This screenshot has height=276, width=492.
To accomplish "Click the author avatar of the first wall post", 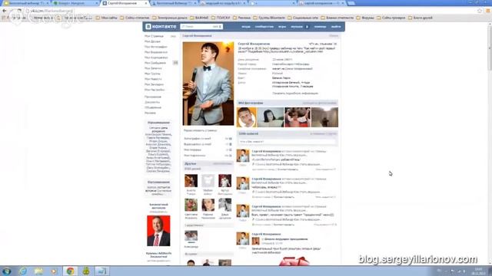I will [243, 156].
